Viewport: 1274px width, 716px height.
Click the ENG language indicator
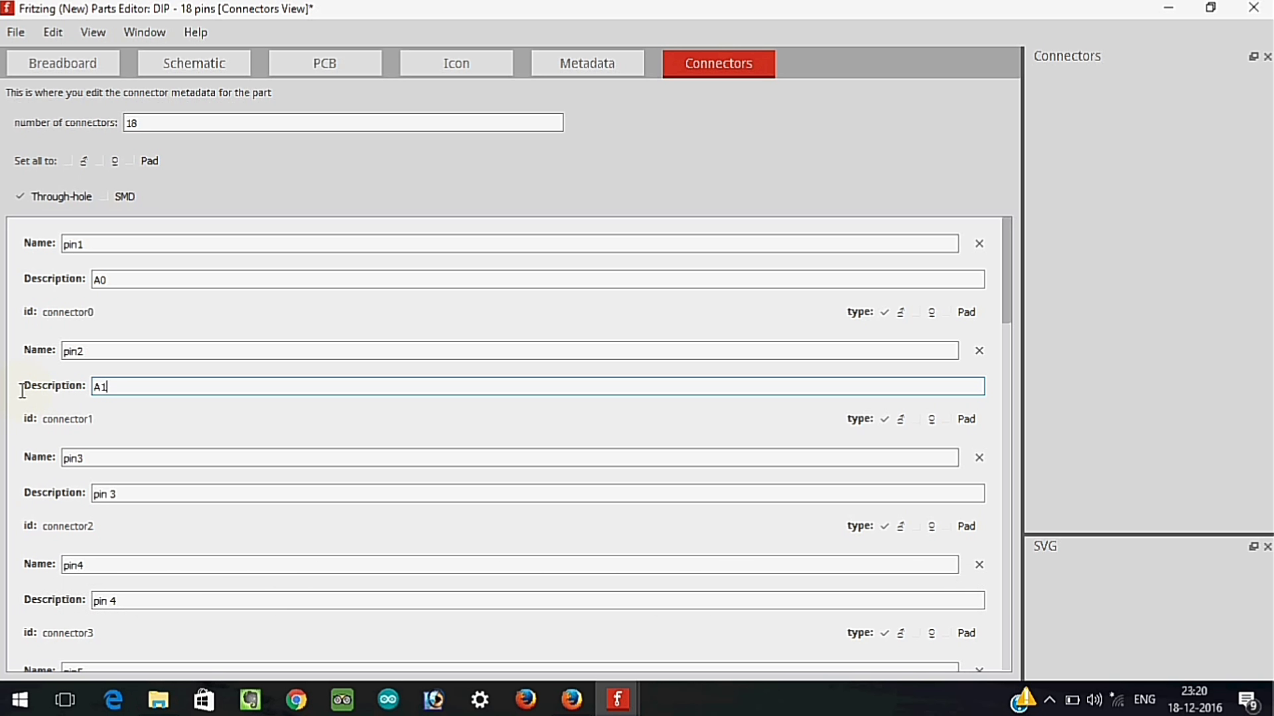(x=1145, y=700)
